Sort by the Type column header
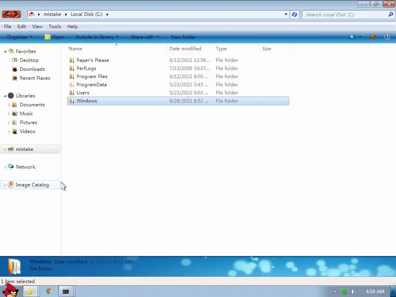 (x=236, y=48)
